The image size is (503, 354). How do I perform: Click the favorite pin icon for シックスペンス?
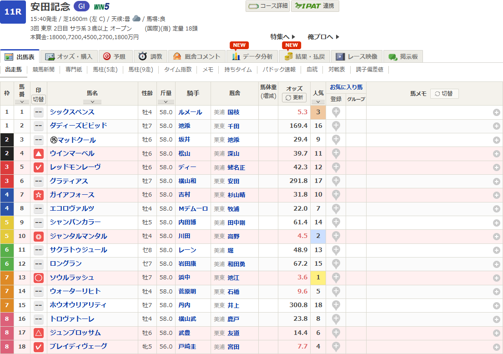(x=336, y=112)
